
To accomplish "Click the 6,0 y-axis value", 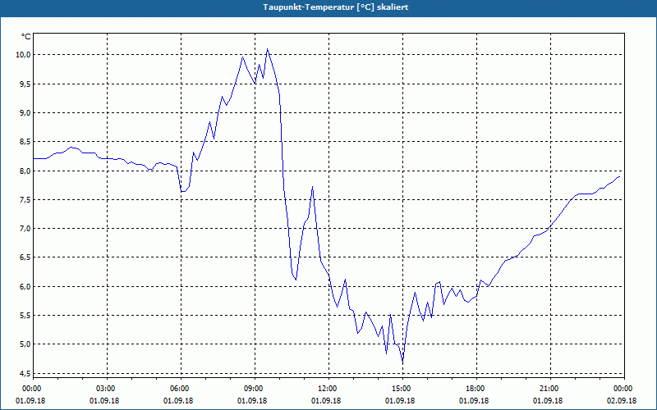I will [25, 286].
